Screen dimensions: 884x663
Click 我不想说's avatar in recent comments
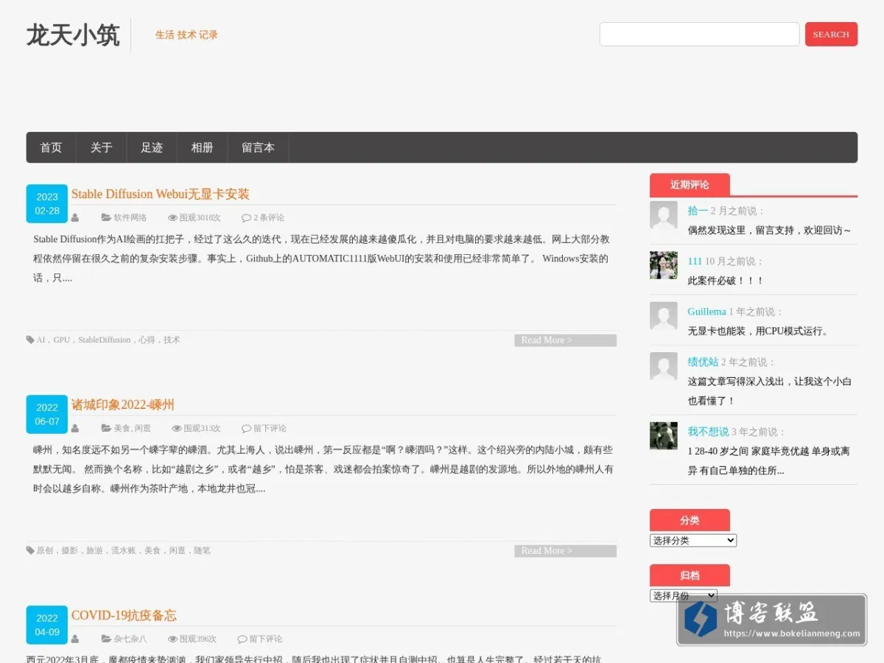tap(664, 435)
